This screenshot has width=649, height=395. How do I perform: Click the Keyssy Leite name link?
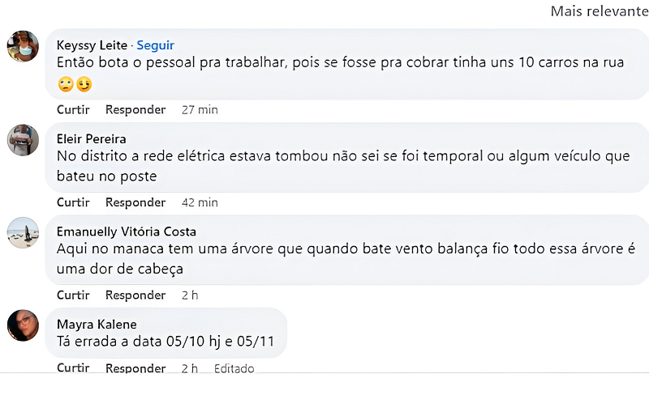point(92,45)
